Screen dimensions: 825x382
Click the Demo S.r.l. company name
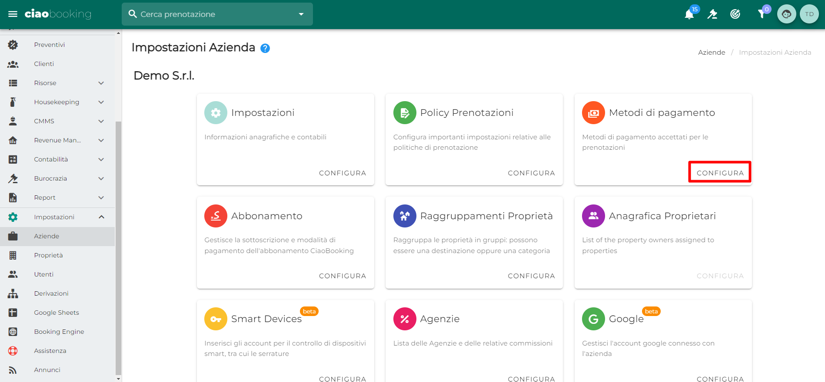click(x=164, y=76)
